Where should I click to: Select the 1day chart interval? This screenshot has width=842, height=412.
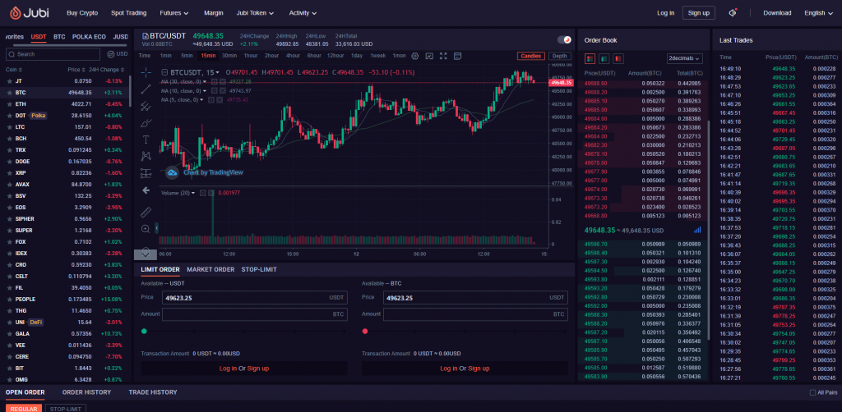(357, 56)
